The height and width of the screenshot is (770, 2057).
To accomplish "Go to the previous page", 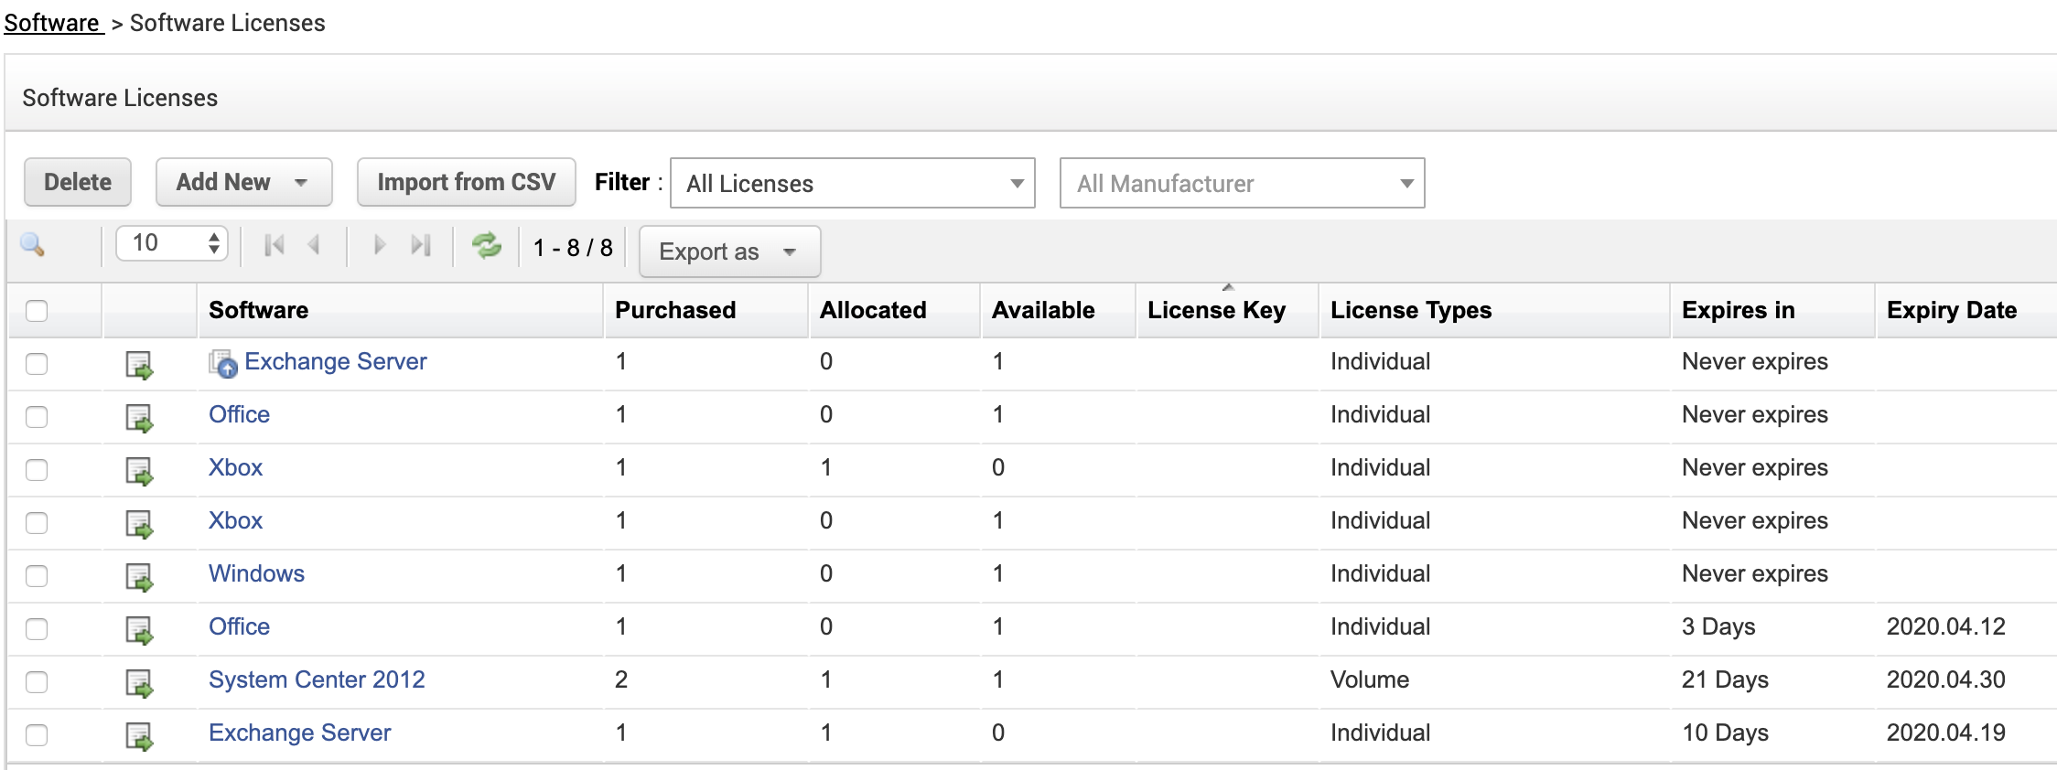I will (314, 245).
